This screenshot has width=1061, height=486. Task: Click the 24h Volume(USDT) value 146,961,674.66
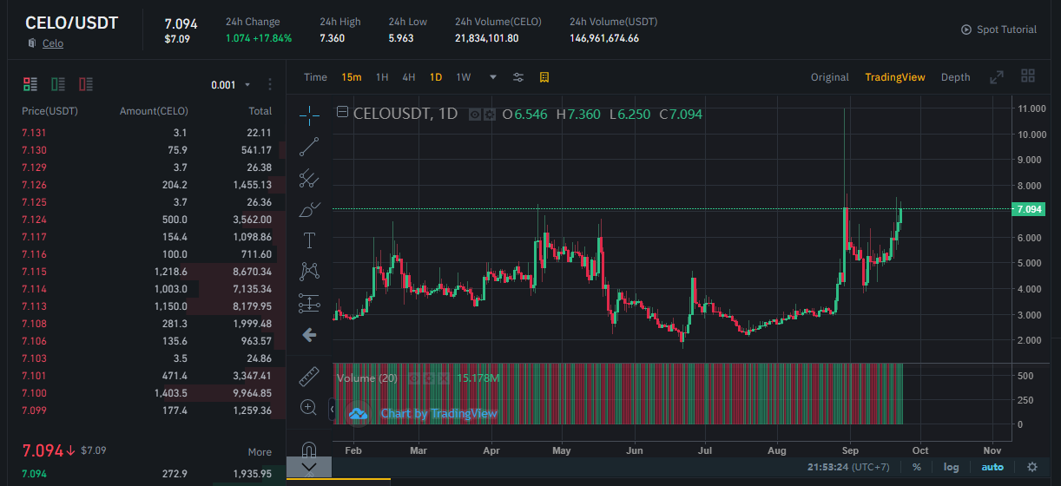tap(604, 38)
